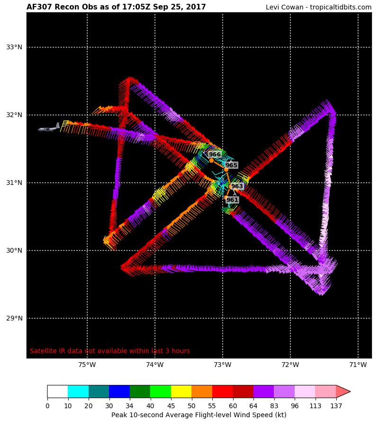Click the bright green 40-45 kt swatch
The width and height of the screenshot is (379, 421).
pyautogui.click(x=161, y=392)
